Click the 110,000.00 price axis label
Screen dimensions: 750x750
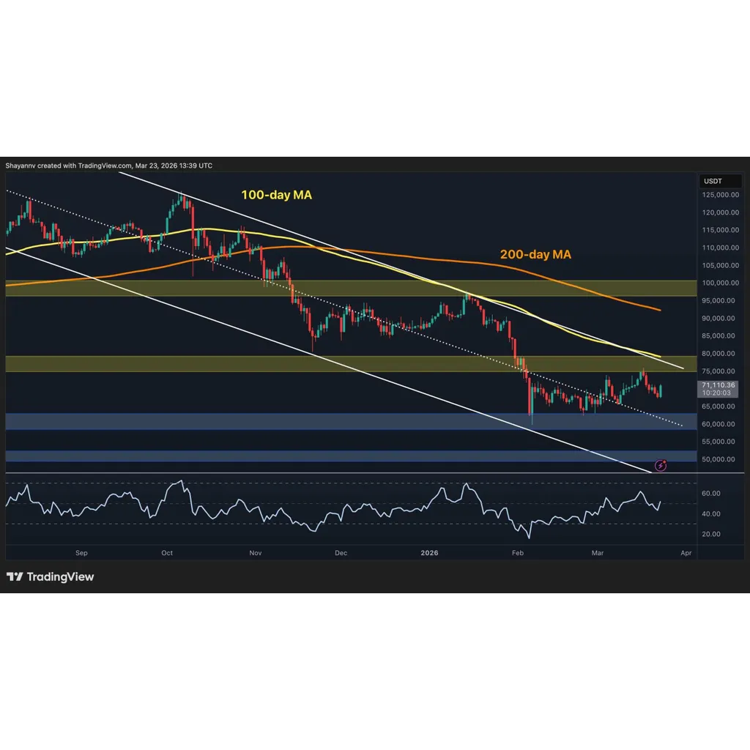coord(721,248)
